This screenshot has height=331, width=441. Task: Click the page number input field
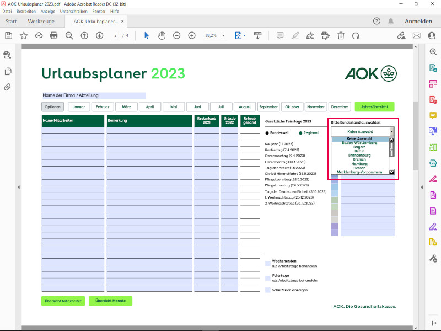click(115, 35)
